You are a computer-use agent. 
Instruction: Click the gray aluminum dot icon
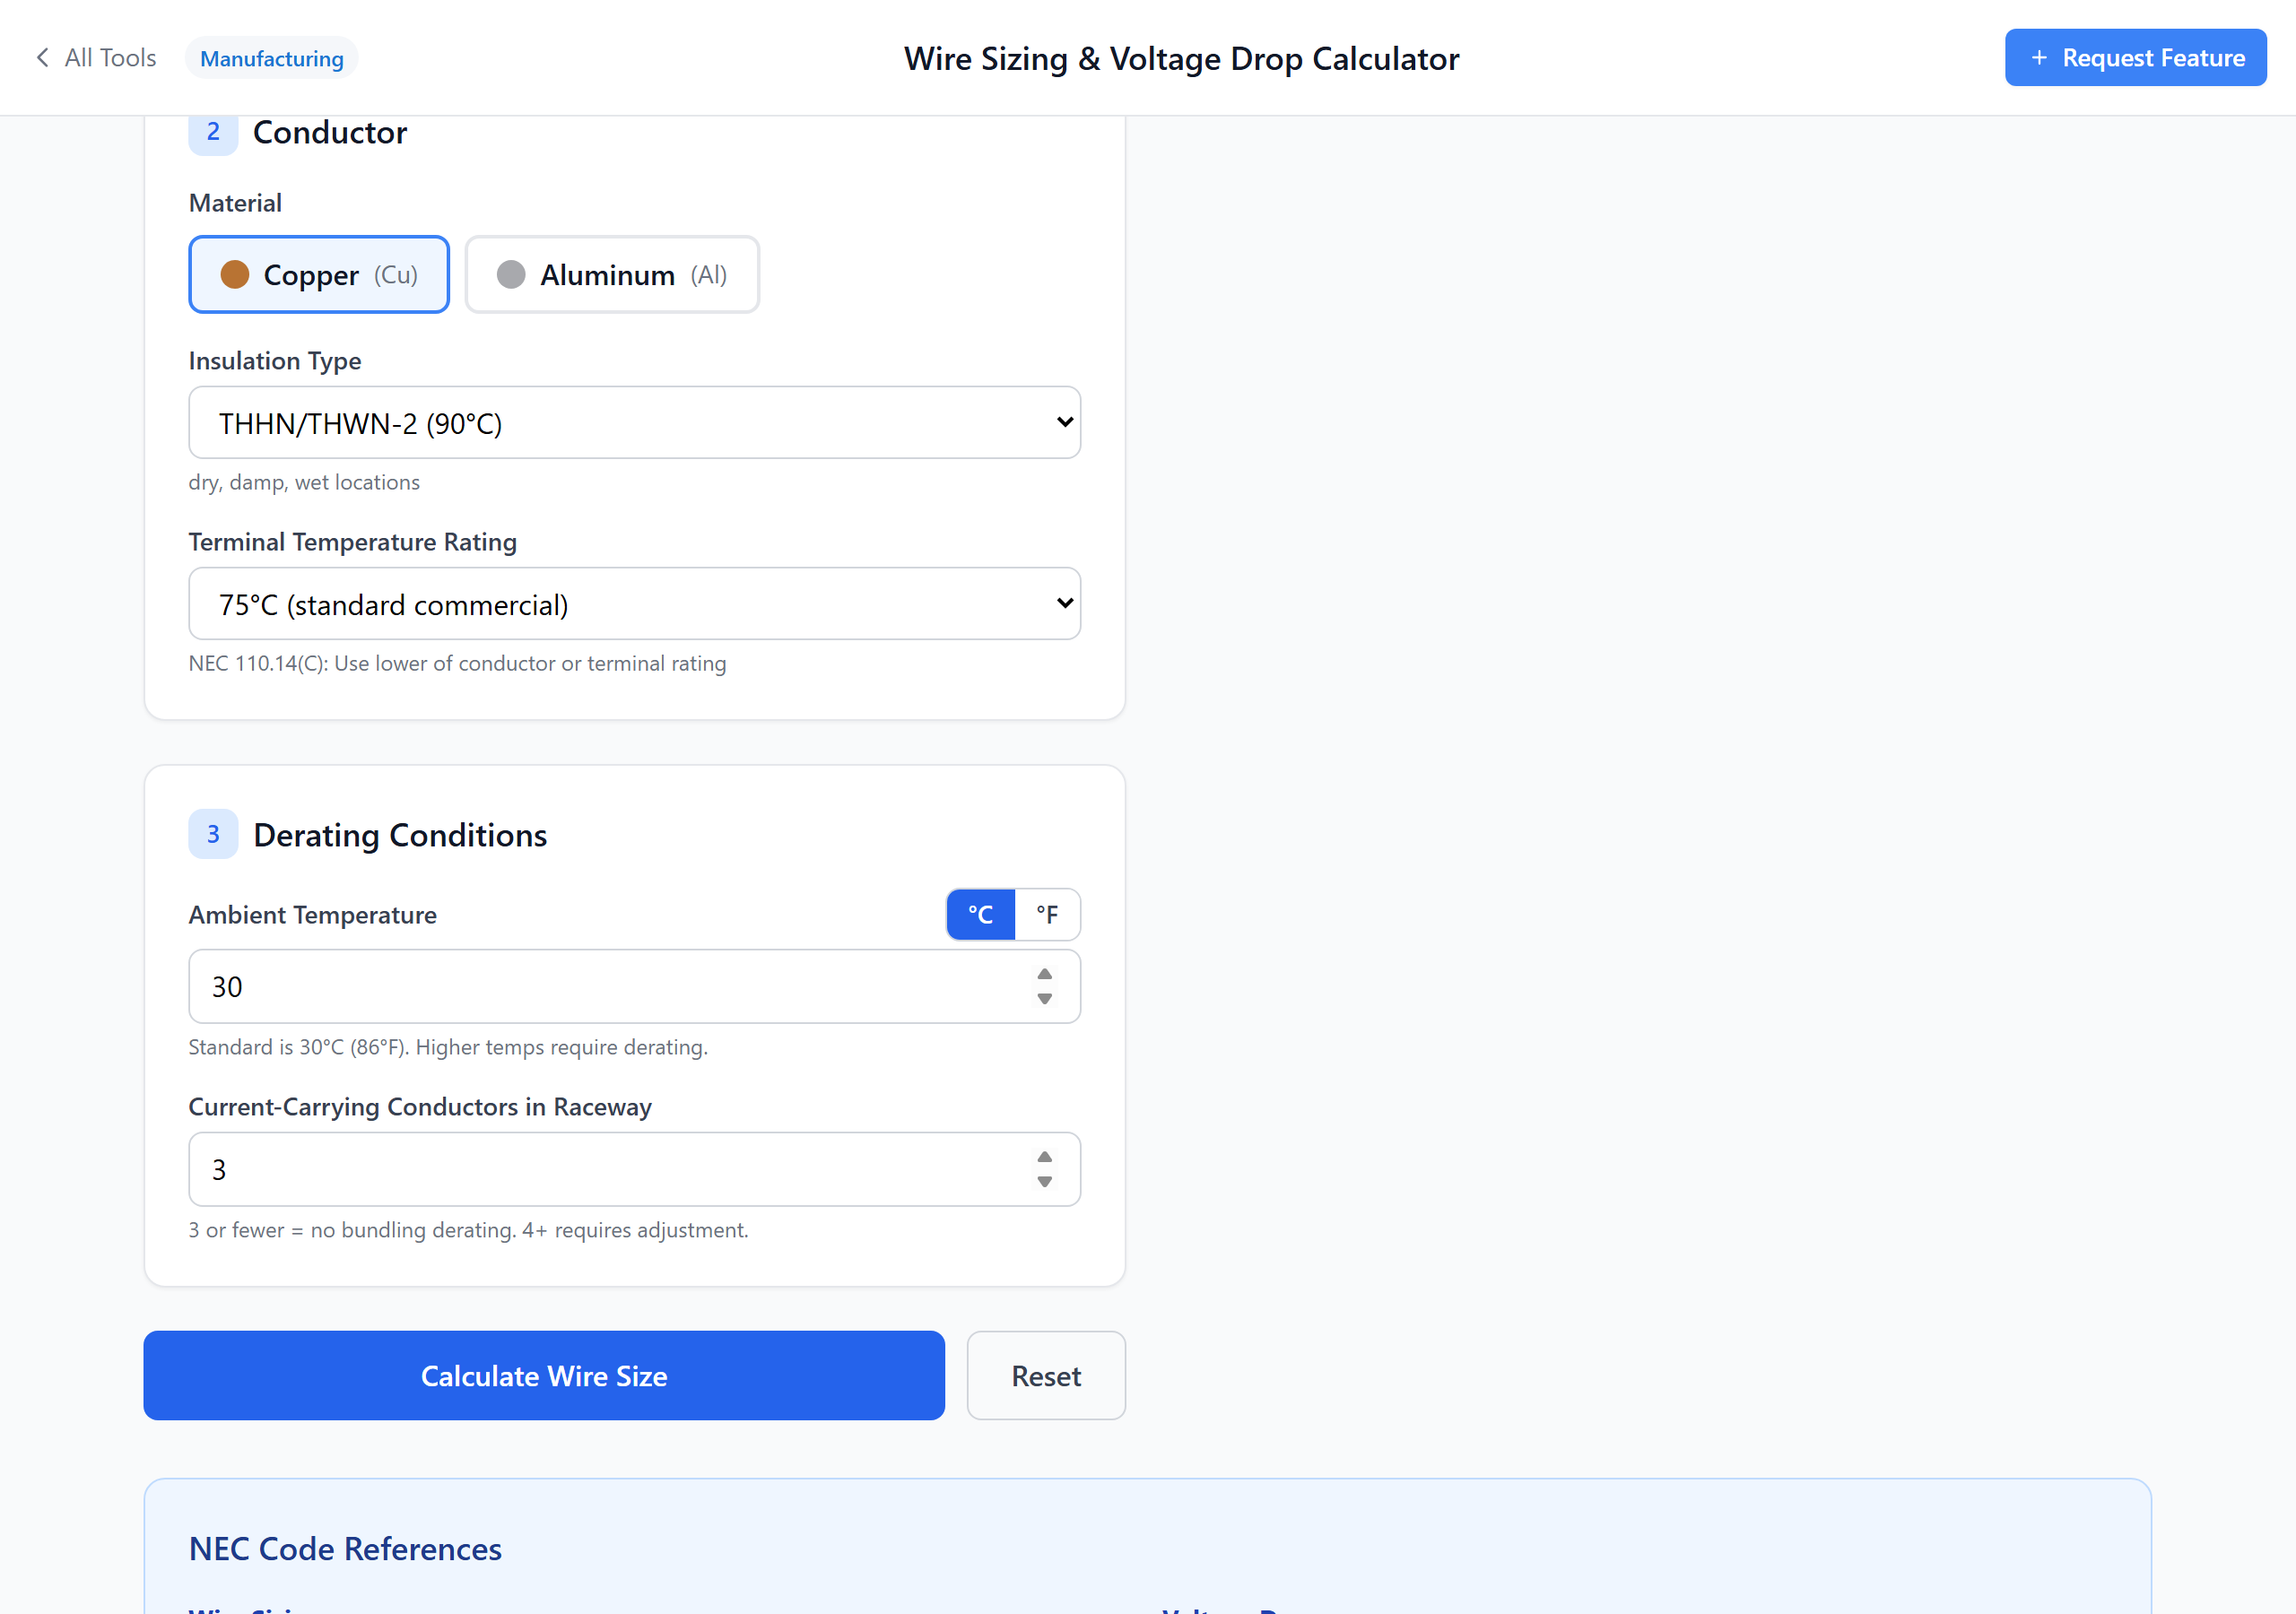(x=511, y=275)
